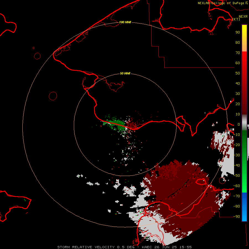The image size is (249, 249).
Task: Click the 0 value on velocity scale
Action: click(x=239, y=124)
